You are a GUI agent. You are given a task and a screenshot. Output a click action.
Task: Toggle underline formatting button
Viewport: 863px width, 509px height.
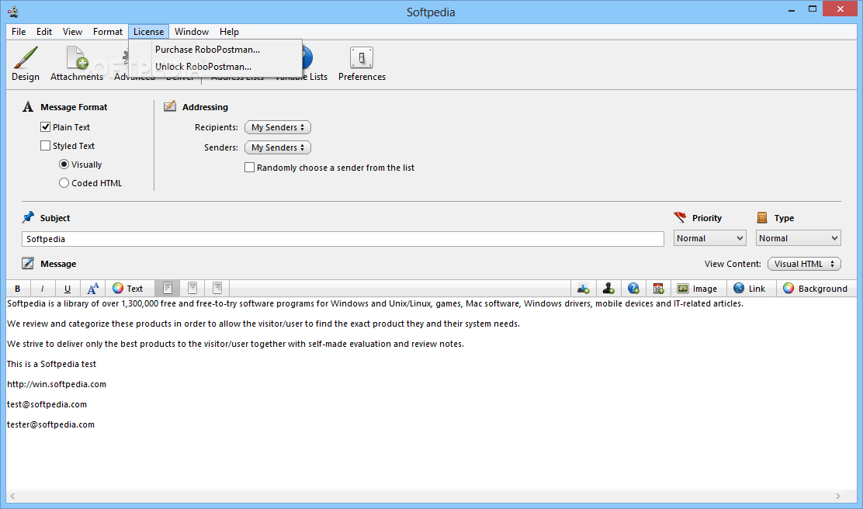[x=68, y=289]
